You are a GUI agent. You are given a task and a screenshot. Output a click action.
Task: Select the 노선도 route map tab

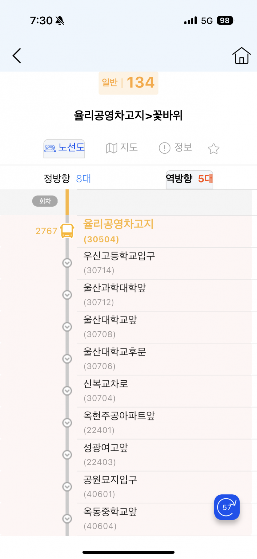64,148
